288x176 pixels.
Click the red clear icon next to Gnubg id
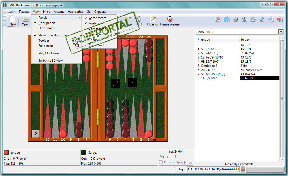pos(243,169)
